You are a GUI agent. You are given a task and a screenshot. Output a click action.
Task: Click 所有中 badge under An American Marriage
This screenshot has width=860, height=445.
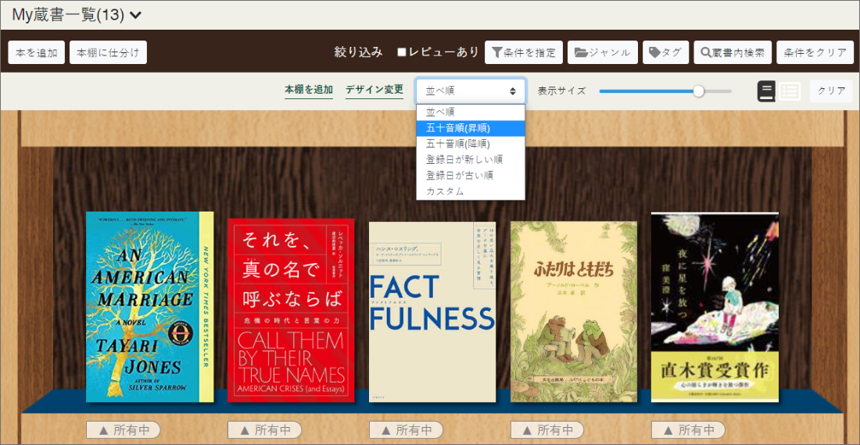click(123, 430)
